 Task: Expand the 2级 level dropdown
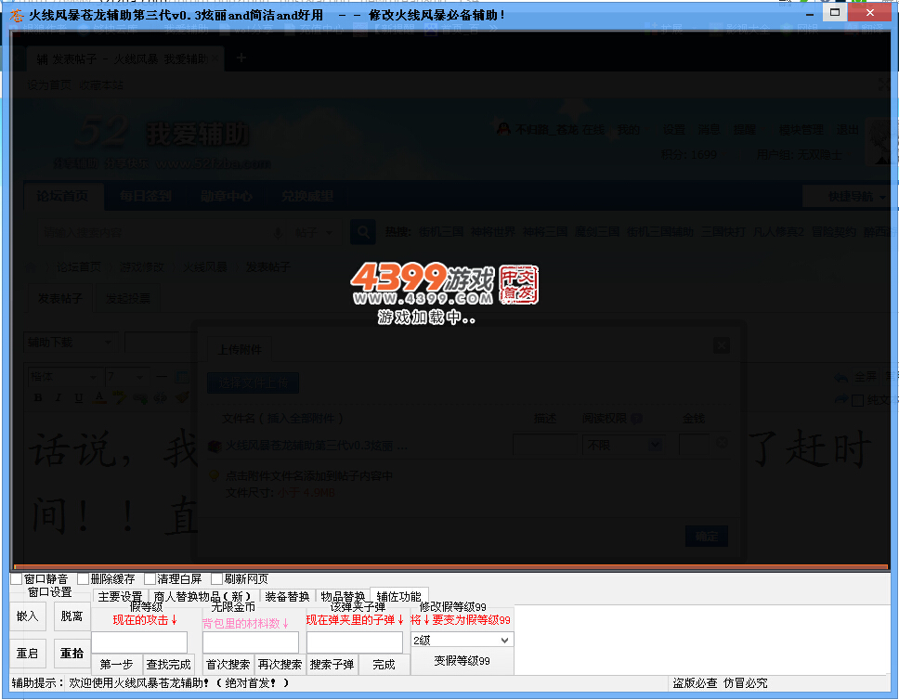pos(504,640)
